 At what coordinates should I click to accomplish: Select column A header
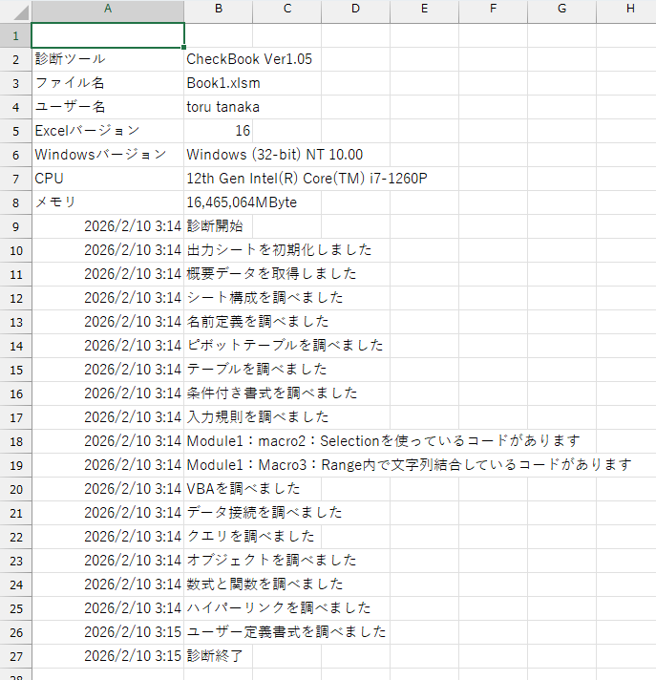click(x=107, y=10)
